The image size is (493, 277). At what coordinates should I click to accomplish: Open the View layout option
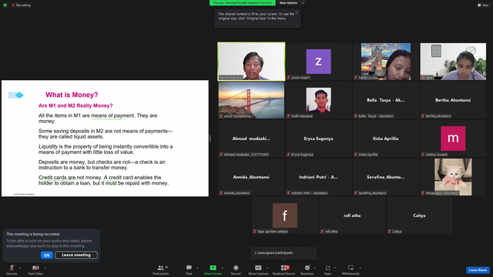483,5
